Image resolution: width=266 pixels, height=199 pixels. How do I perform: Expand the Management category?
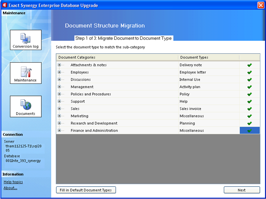(59, 87)
